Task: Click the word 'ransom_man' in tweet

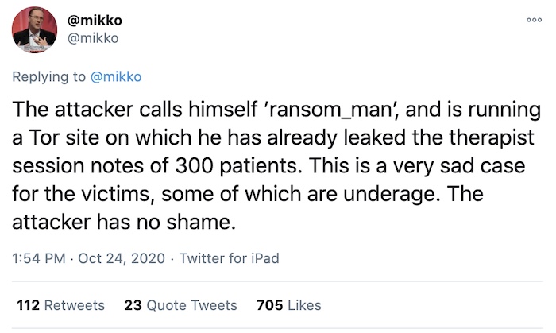Action: pyautogui.click(x=330, y=110)
